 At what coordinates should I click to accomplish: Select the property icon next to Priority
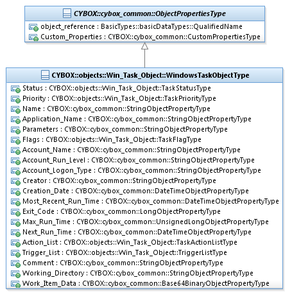15,99
